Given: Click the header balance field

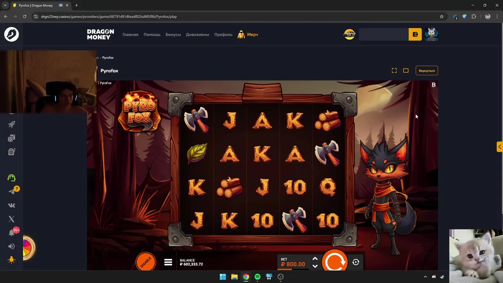Looking at the screenshot, I should coord(384,35).
